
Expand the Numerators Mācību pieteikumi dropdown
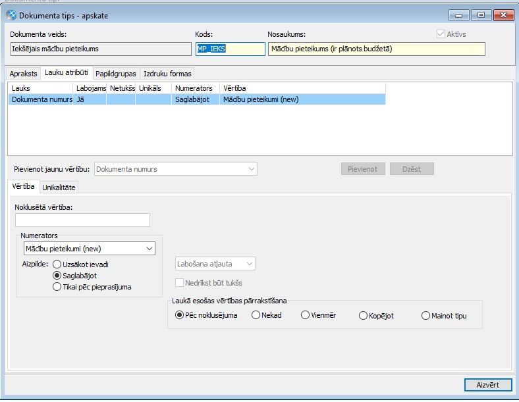tap(90, 249)
